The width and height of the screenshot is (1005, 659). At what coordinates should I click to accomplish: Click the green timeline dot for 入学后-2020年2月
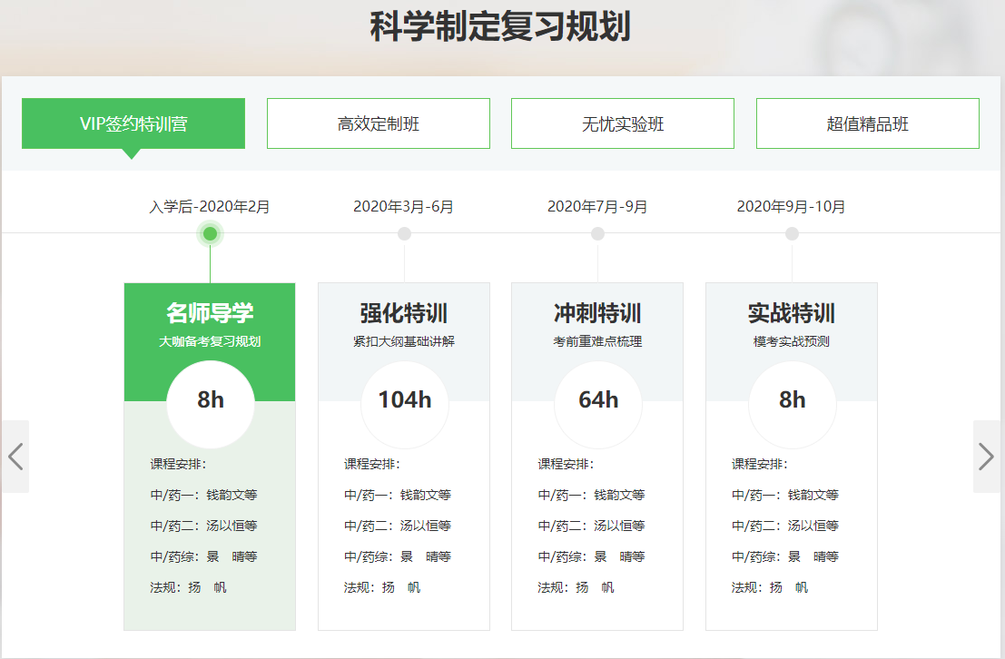[210, 234]
